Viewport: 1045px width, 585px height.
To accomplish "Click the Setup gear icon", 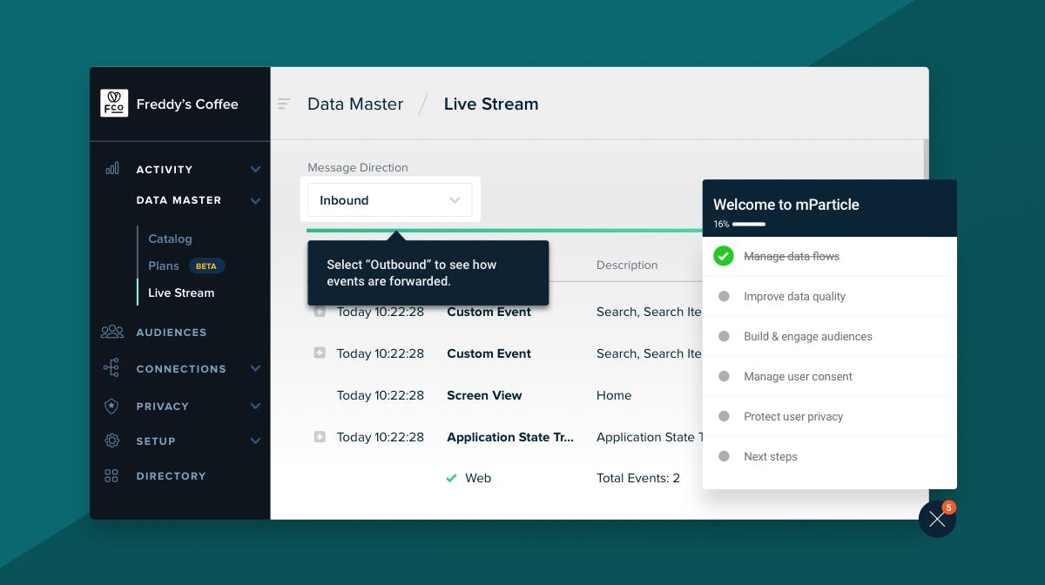I will [x=111, y=440].
